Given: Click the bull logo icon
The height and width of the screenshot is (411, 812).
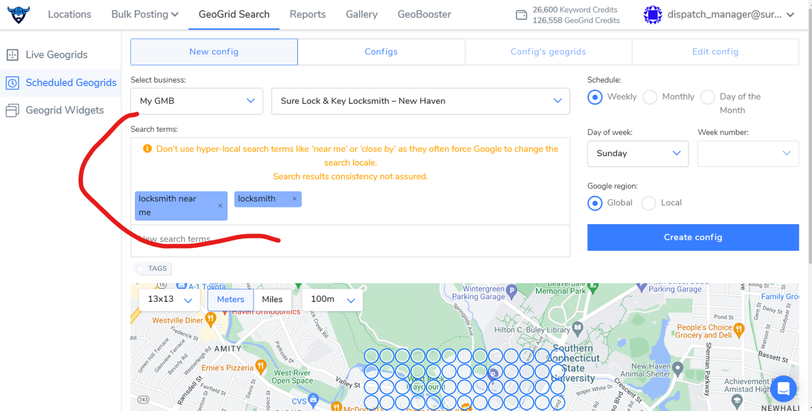Looking at the screenshot, I should (x=19, y=15).
